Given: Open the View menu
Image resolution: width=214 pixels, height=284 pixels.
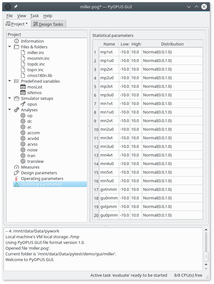Looking at the screenshot, I should [22, 16].
